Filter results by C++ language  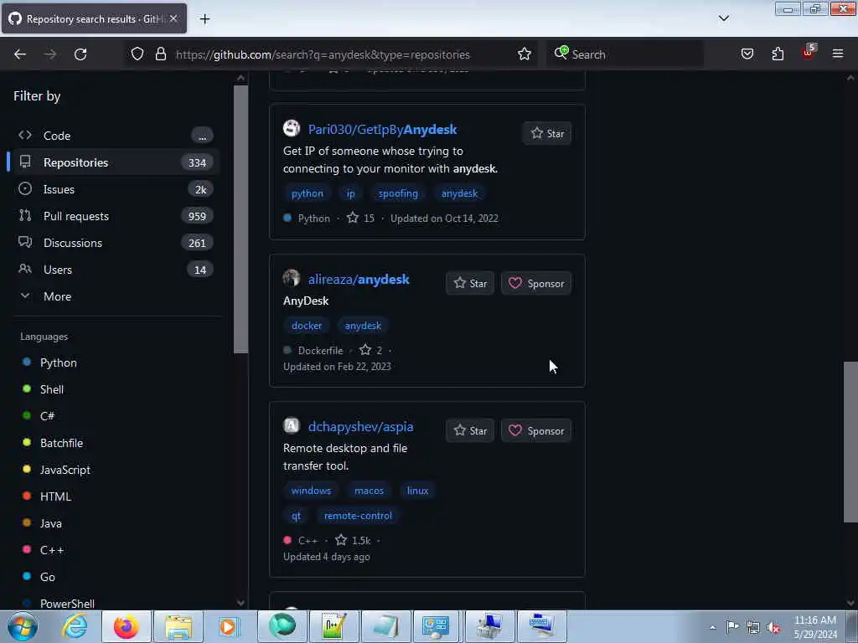51,550
